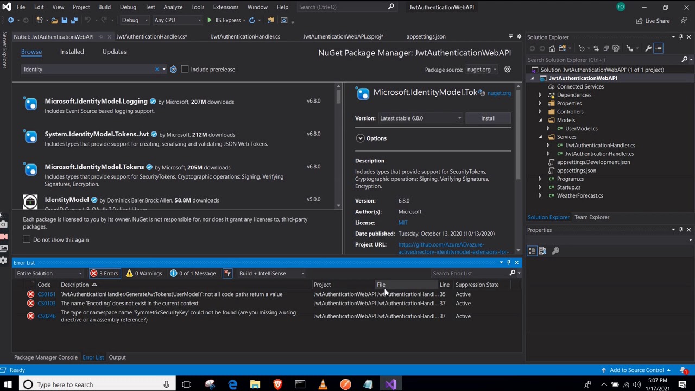
Task: Click Error List search magnifier icon
Action: (x=513, y=273)
